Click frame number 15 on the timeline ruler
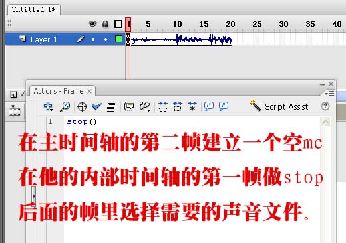 (x=204, y=24)
